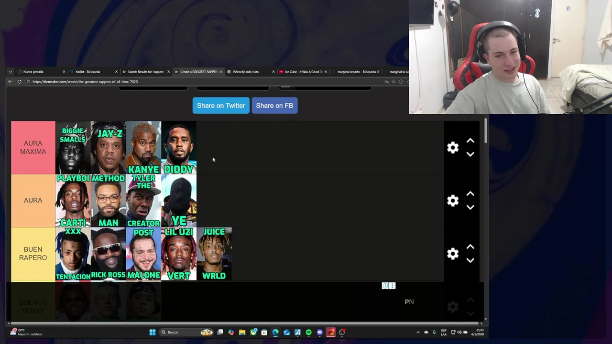This screenshot has width=612, height=344.
Task: Reload the page with refresh icon
Action: tap(19, 82)
